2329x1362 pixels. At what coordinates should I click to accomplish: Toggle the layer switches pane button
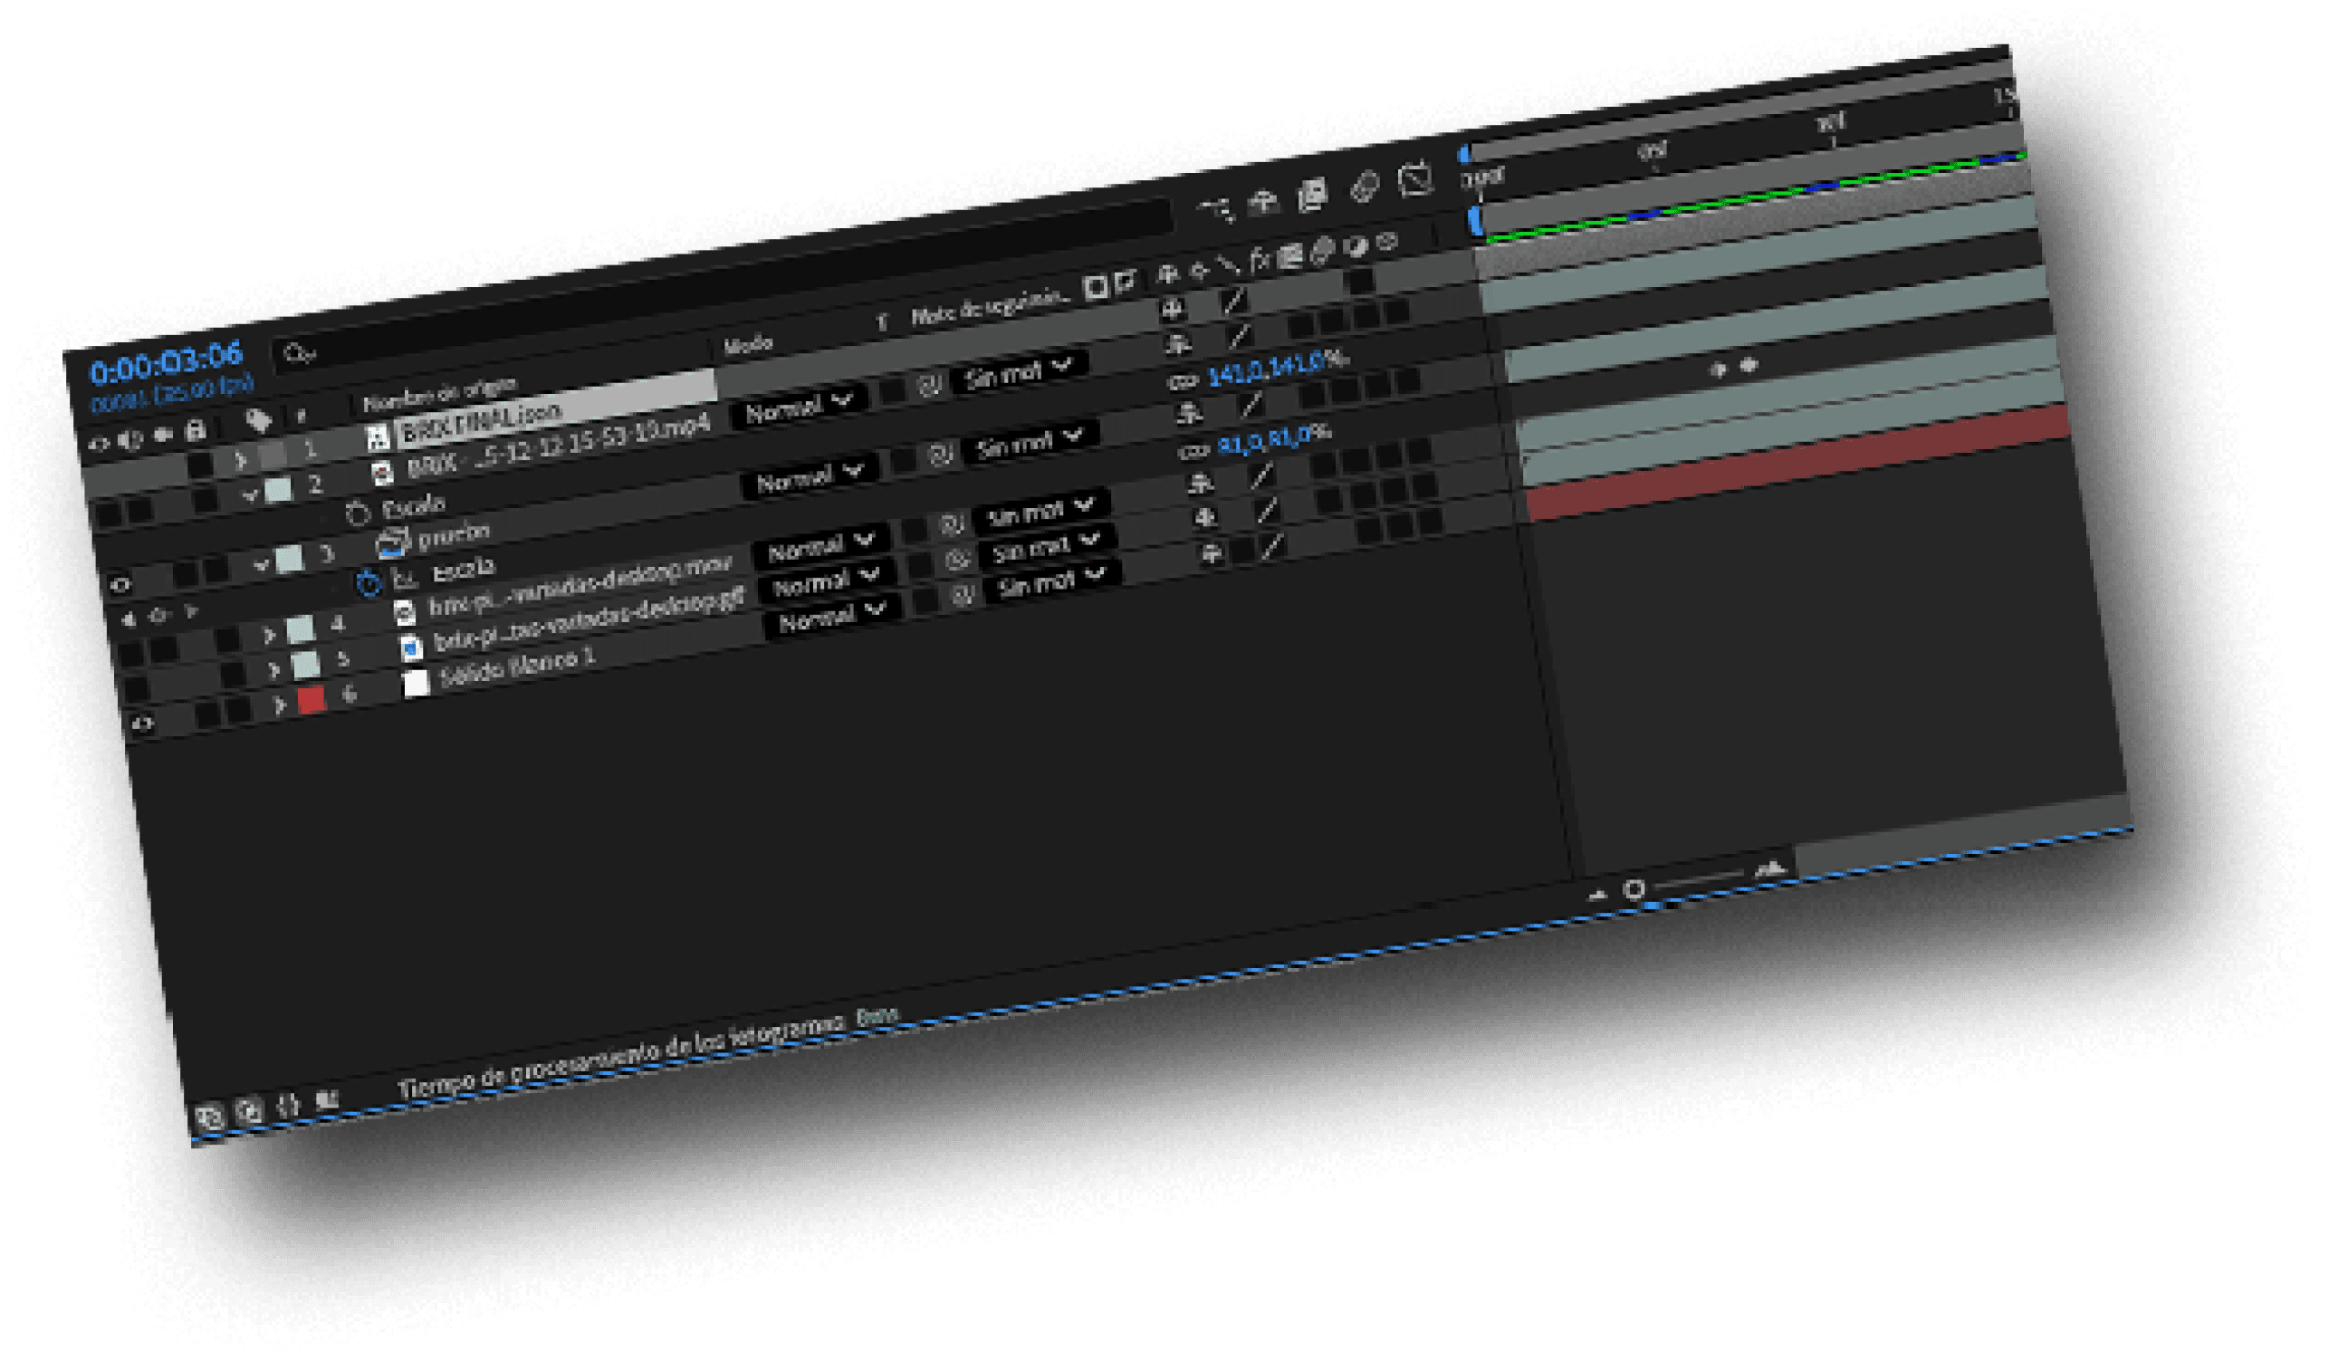coord(209,1117)
